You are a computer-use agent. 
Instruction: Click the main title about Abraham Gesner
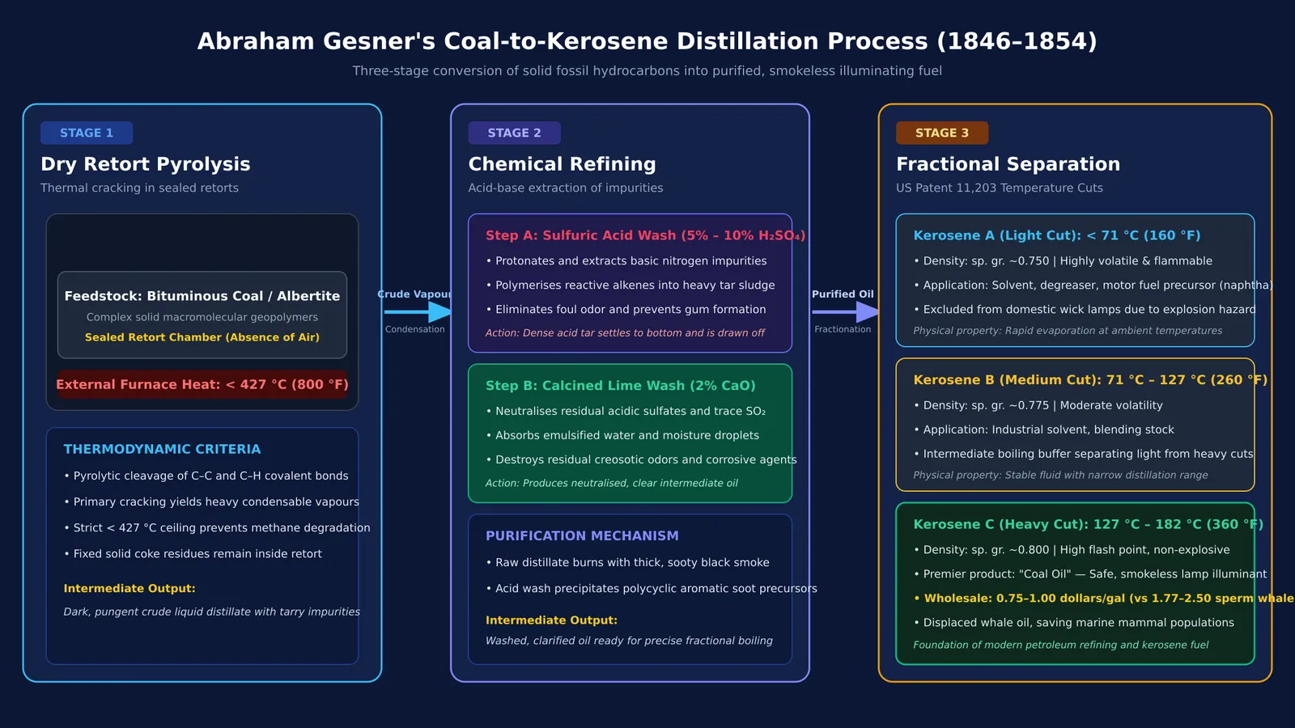click(x=647, y=41)
